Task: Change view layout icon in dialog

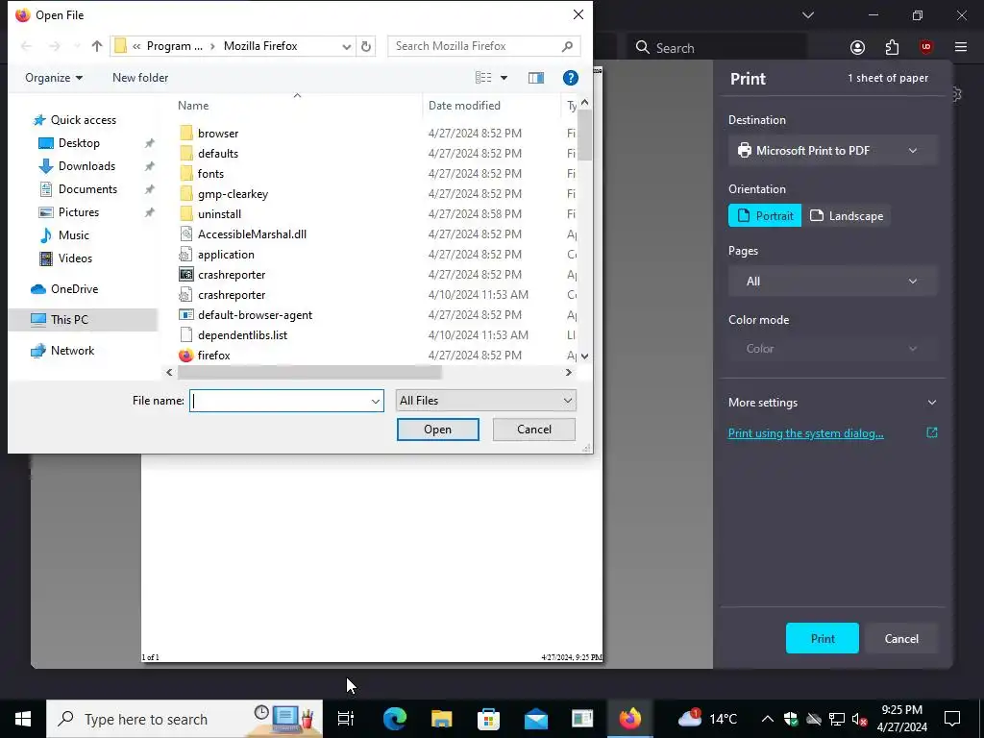Action: pos(483,78)
